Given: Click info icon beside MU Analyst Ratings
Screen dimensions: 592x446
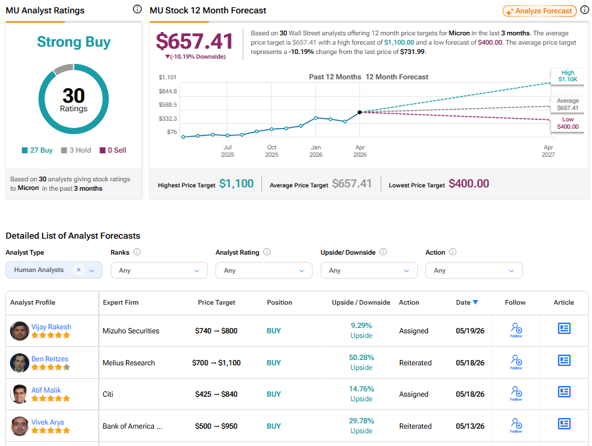Looking at the screenshot, I should [137, 9].
